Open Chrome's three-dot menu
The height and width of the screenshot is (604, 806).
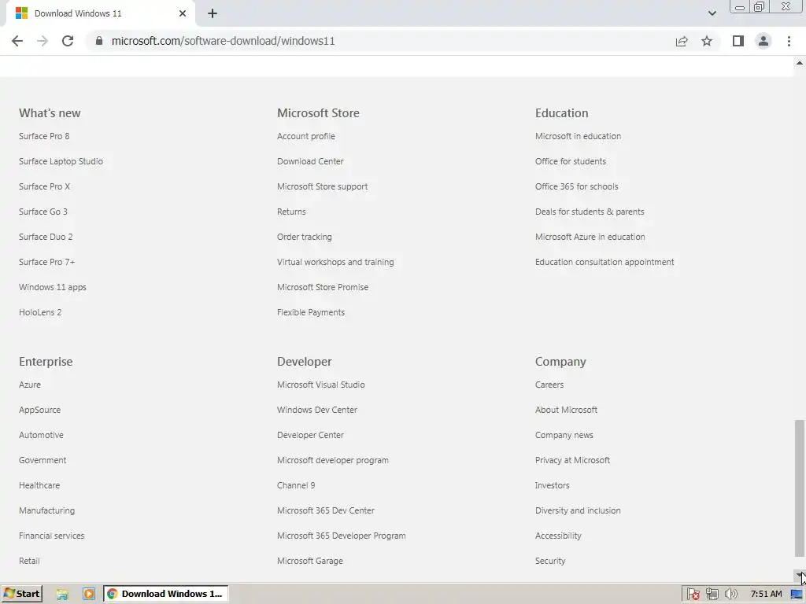pos(789,41)
